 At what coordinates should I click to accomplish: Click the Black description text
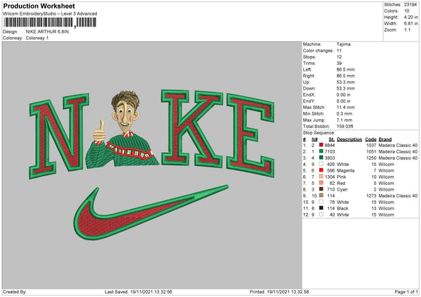coord(342,208)
